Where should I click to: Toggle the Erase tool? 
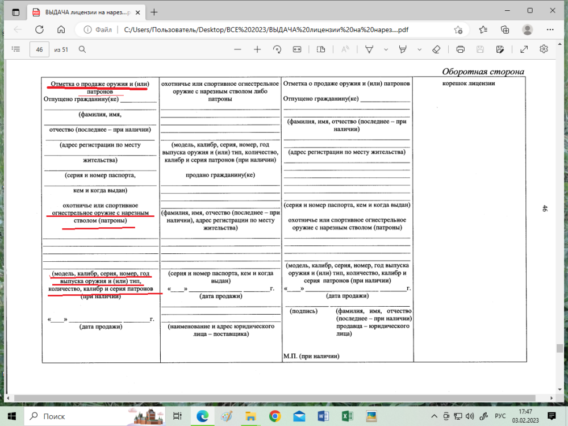pyautogui.click(x=436, y=49)
